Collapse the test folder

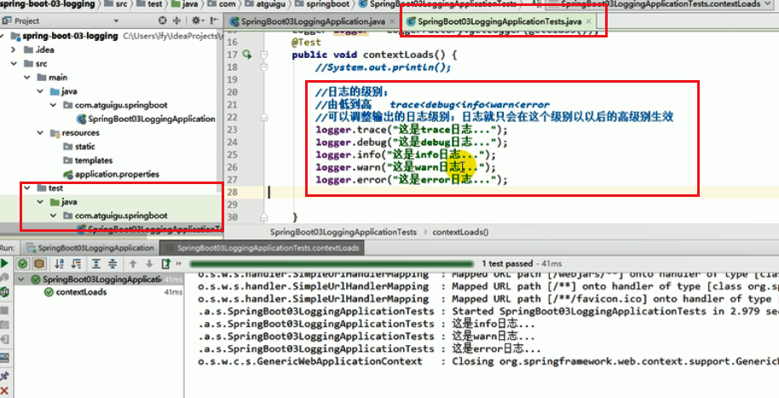click(26, 187)
